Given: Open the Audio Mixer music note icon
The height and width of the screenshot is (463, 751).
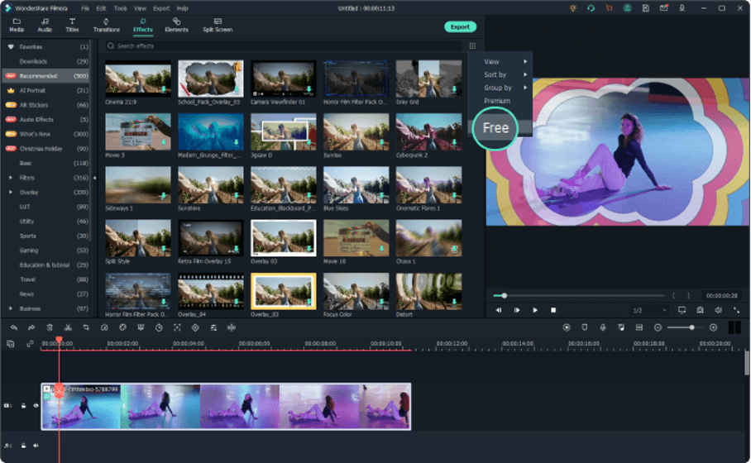Looking at the screenshot, I should pos(621,327).
